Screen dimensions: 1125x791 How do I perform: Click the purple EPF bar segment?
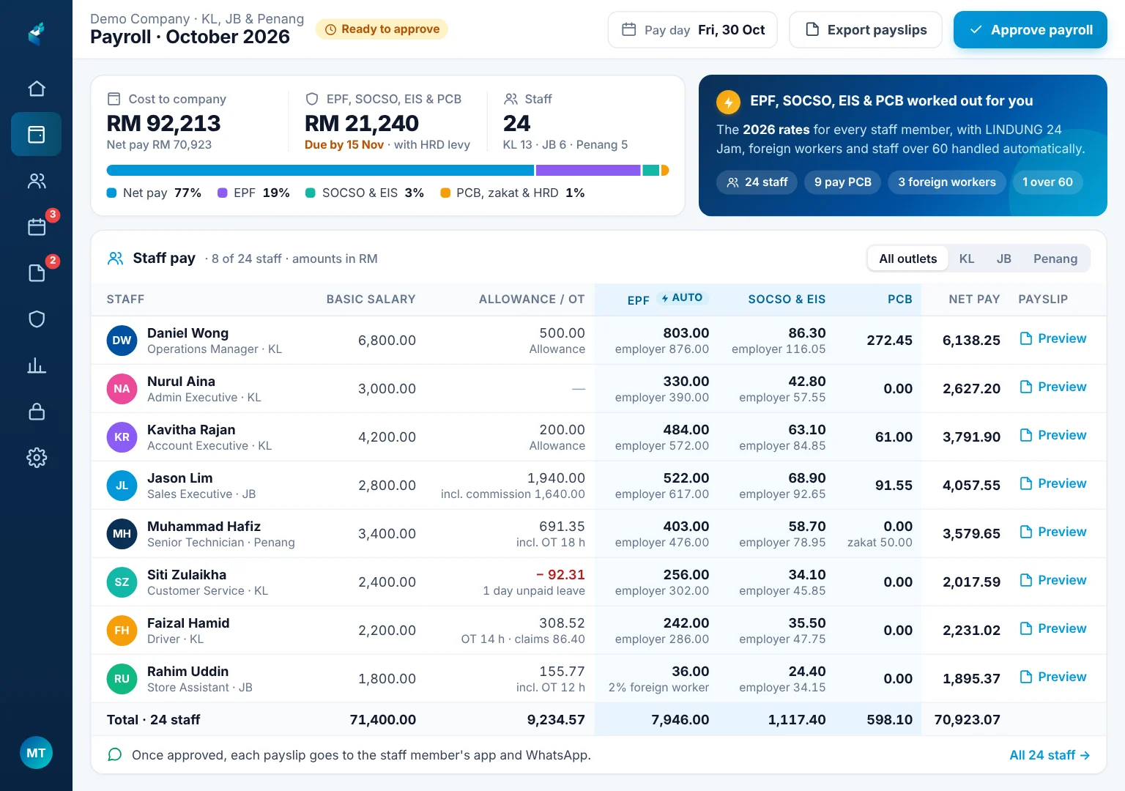coord(588,170)
